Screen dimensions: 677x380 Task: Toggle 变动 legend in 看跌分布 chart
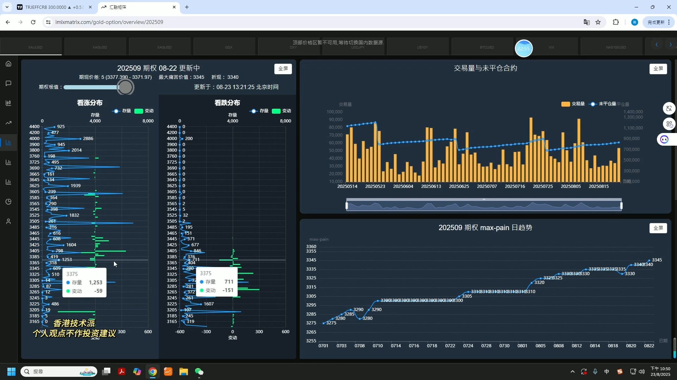pyautogui.click(x=281, y=111)
